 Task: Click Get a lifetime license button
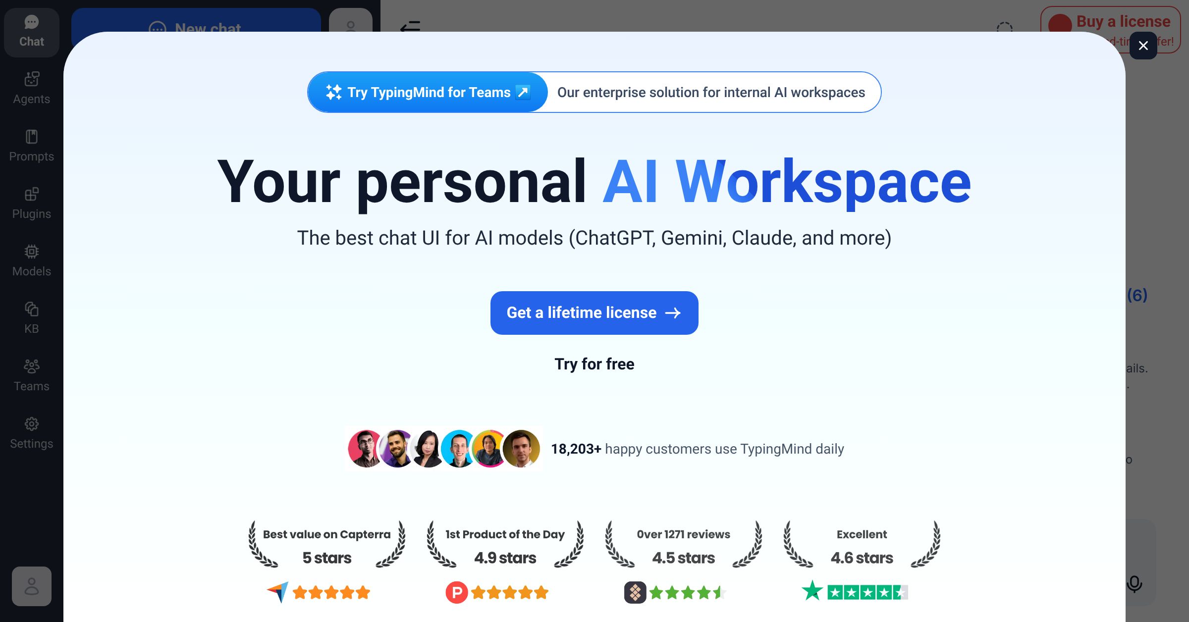coord(594,313)
